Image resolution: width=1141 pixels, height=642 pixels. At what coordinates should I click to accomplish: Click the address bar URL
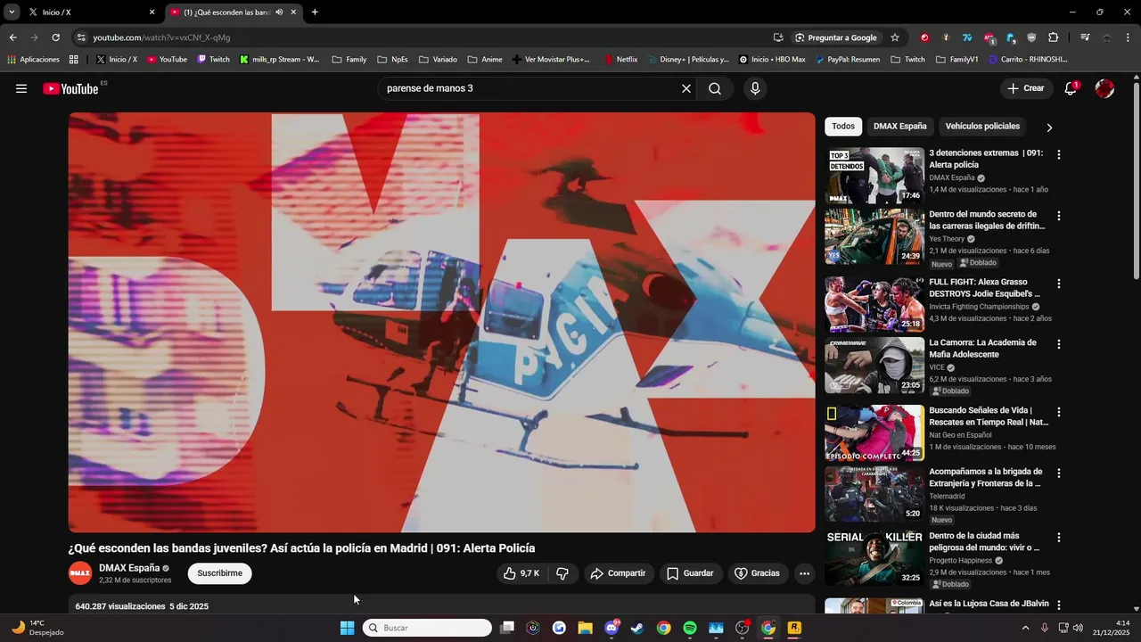click(x=161, y=37)
